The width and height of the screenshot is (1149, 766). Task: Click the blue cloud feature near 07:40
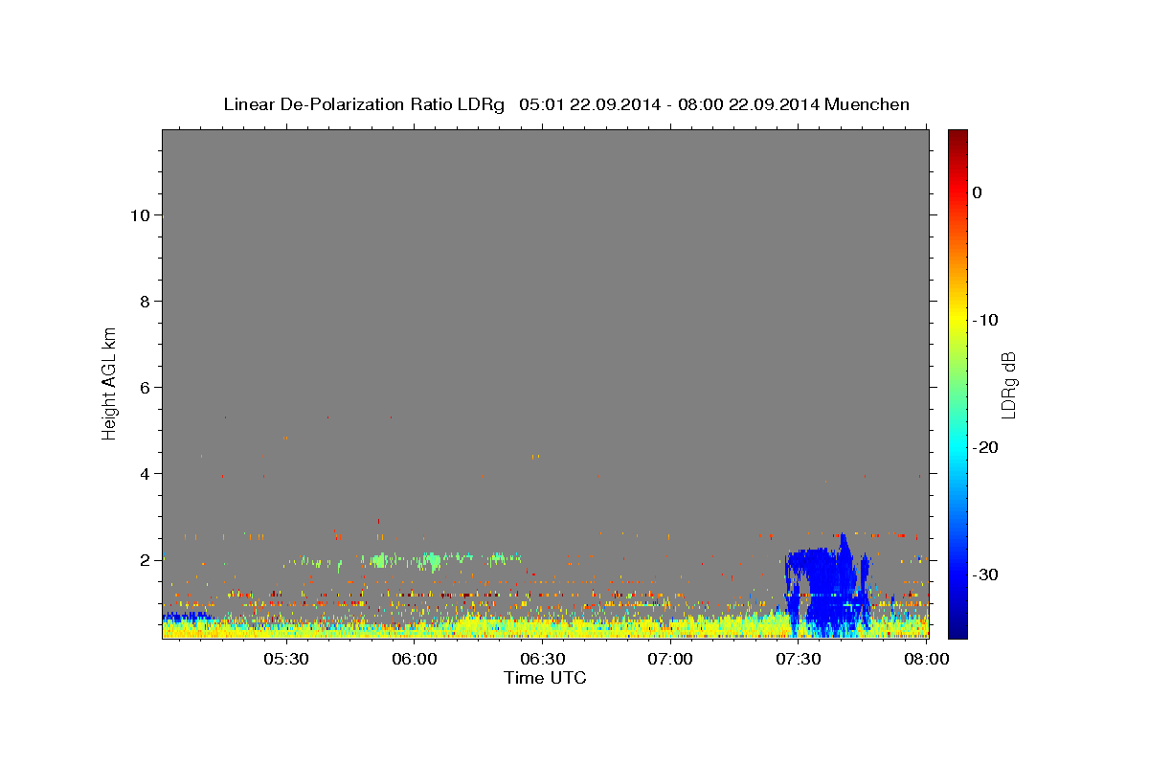(828, 587)
